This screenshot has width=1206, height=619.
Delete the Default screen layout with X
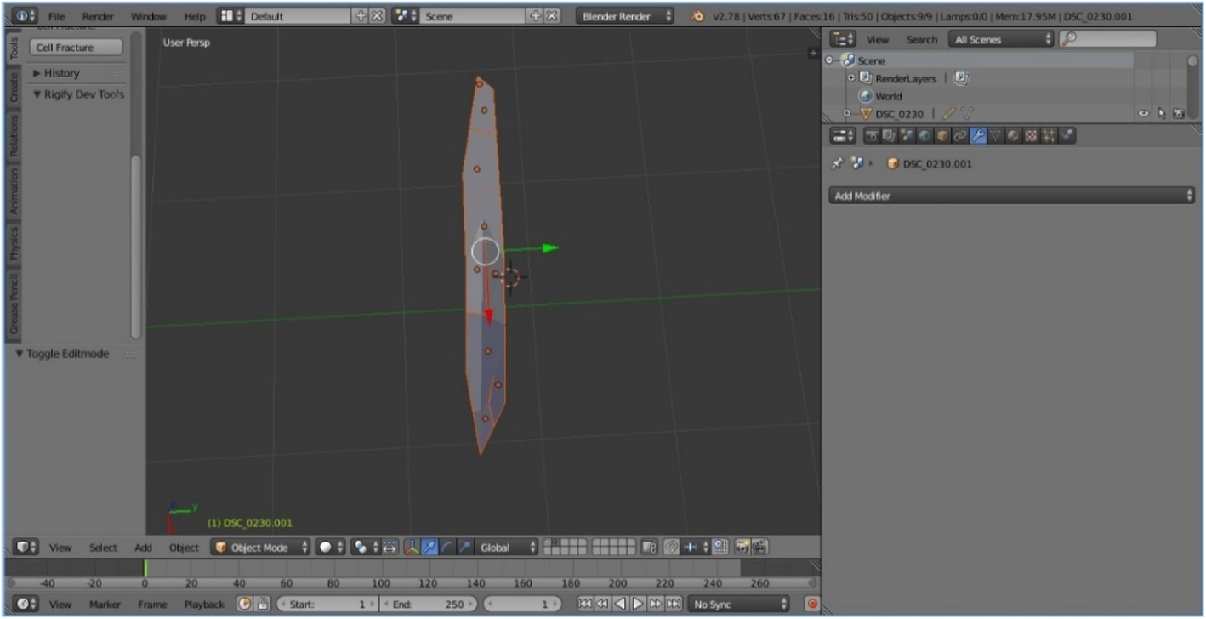click(377, 16)
